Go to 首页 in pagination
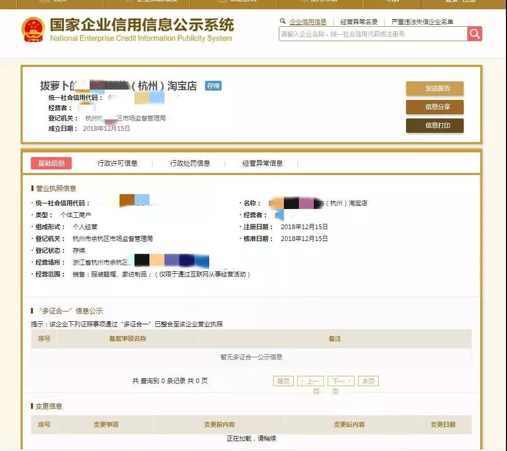Screen dimensions: 507x451 pos(283,381)
